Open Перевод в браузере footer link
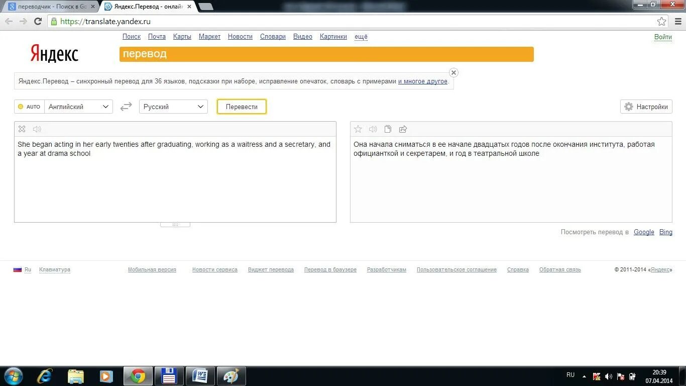The height and width of the screenshot is (386, 686). [x=330, y=270]
